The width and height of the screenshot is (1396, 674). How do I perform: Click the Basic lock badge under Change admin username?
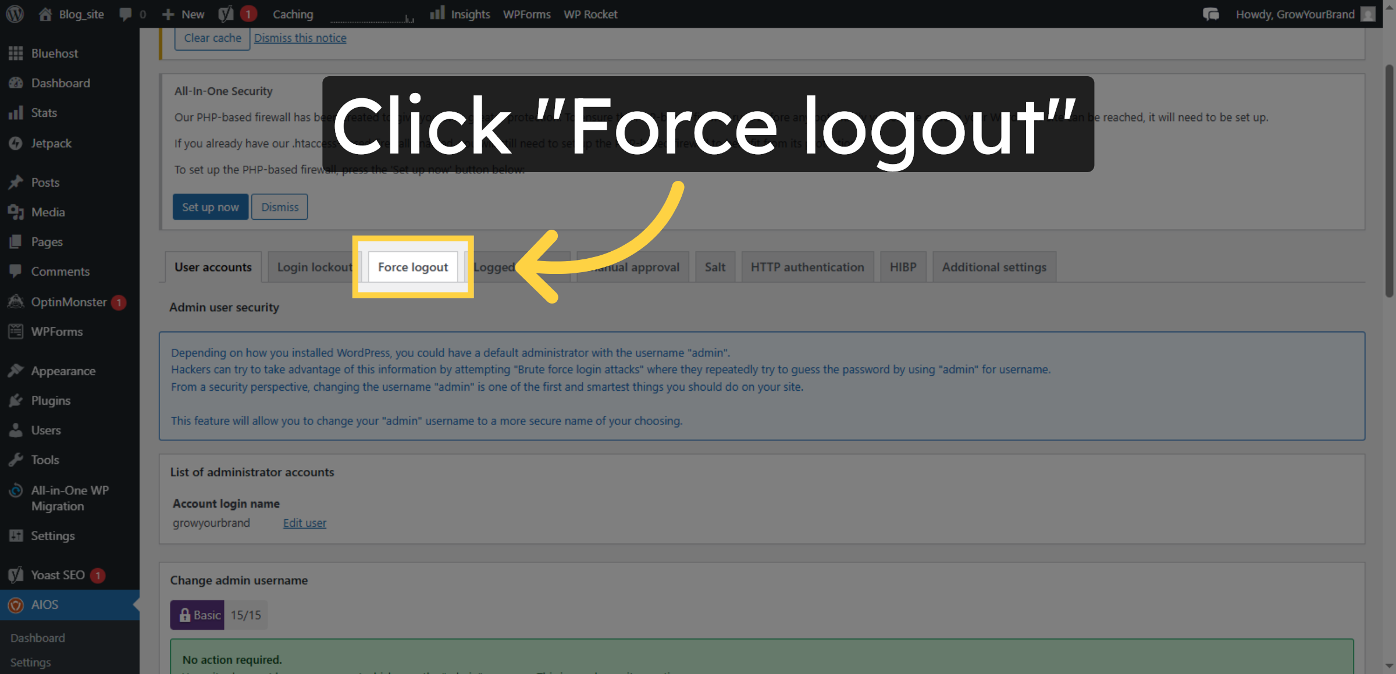click(197, 615)
